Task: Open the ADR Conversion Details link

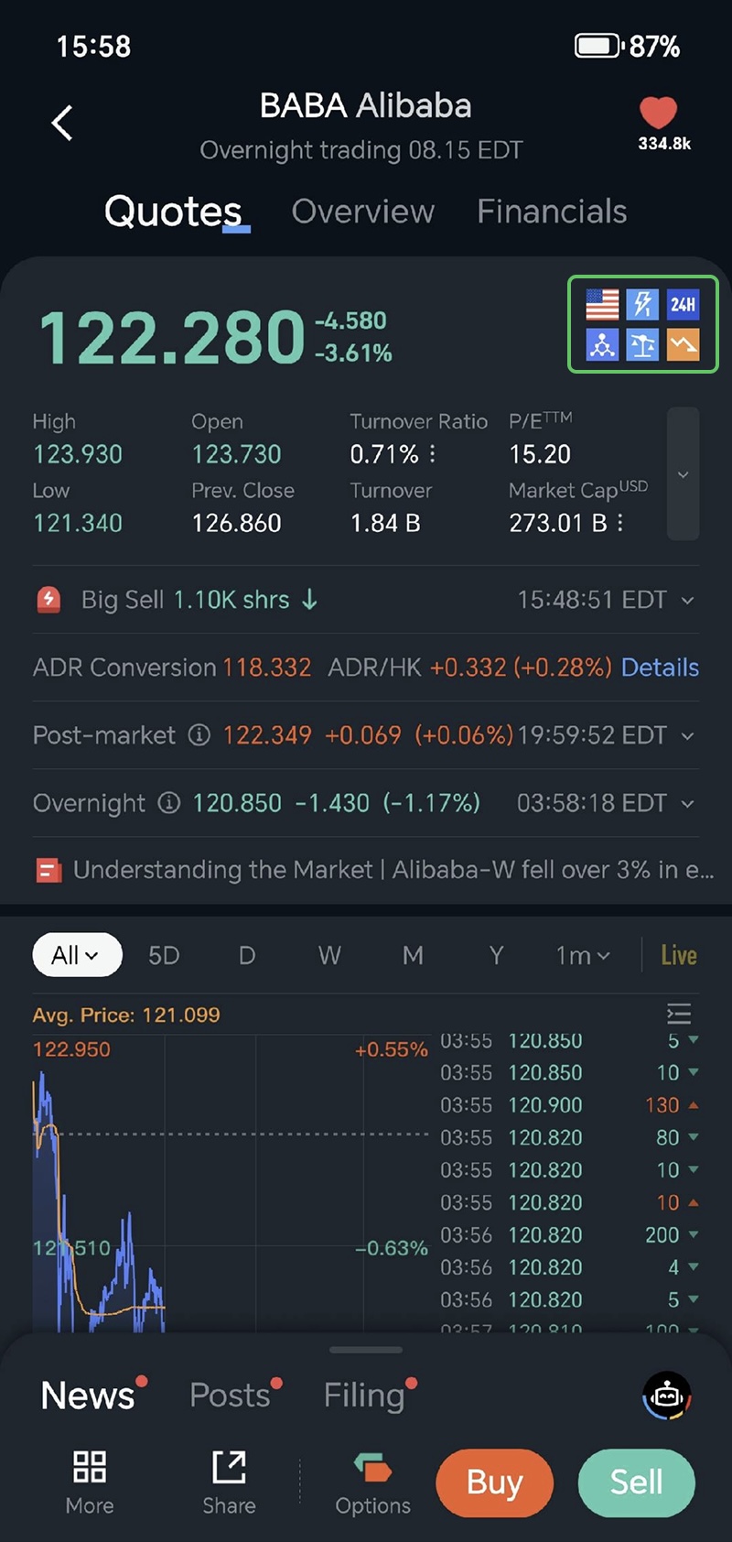Action: (660, 668)
